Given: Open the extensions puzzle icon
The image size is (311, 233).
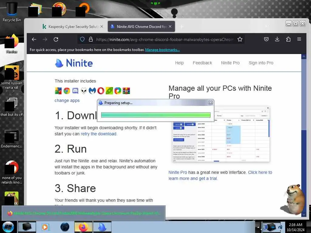Looking at the screenshot, I should (x=288, y=39).
